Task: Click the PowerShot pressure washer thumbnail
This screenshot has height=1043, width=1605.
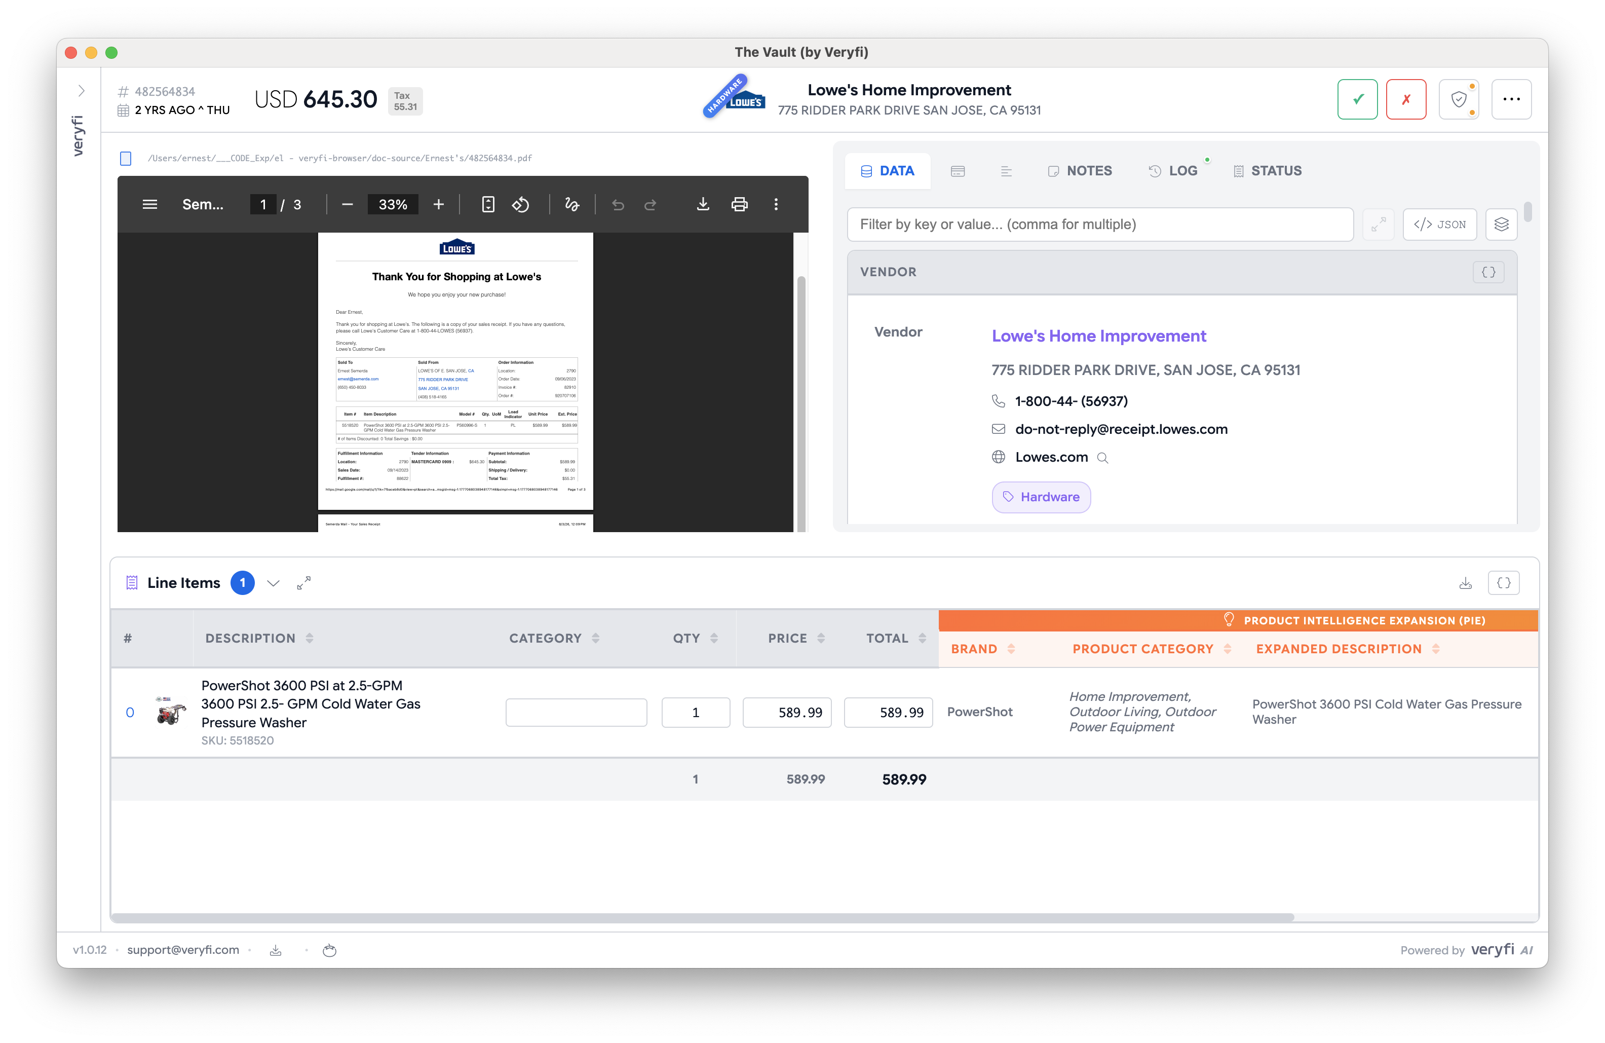Action: [171, 713]
